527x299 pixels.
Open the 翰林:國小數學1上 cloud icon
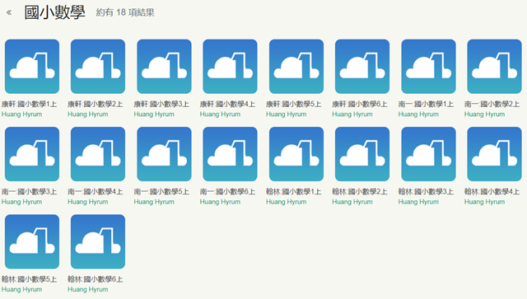coord(296,154)
